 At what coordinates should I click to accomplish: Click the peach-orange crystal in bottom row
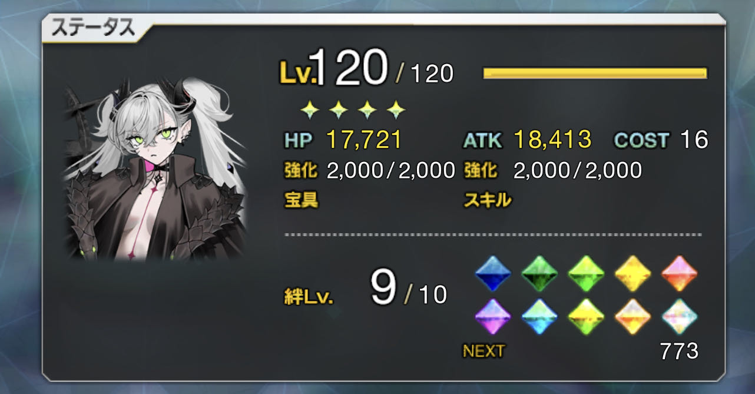(x=633, y=317)
